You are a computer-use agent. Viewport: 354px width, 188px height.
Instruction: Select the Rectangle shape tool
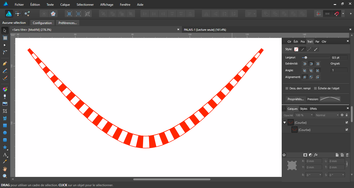click(5, 126)
